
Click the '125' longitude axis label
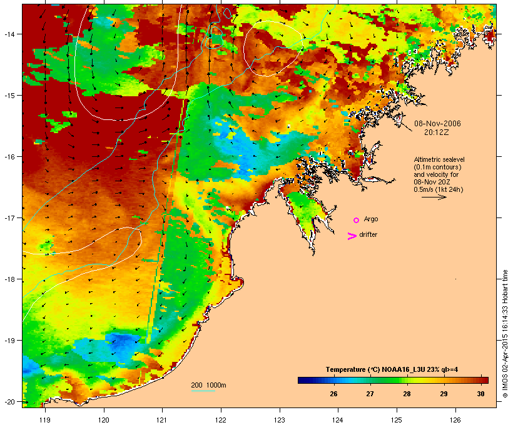397,420
